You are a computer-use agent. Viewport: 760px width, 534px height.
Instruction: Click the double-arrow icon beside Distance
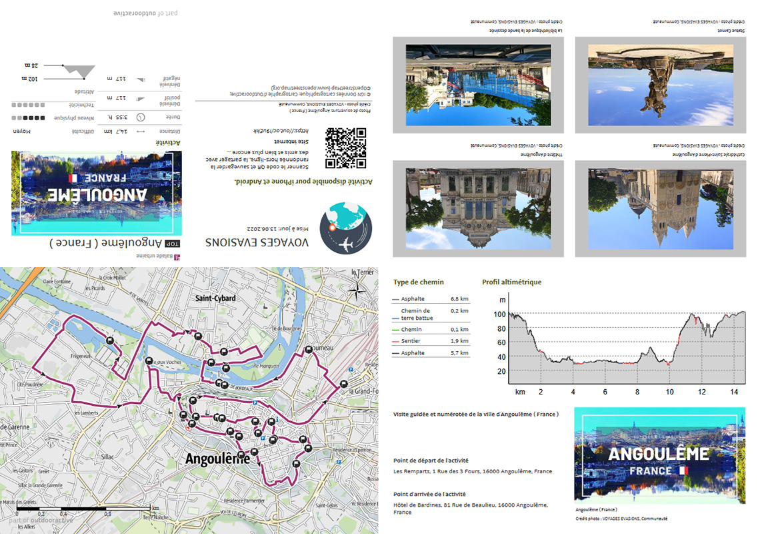[141, 131]
